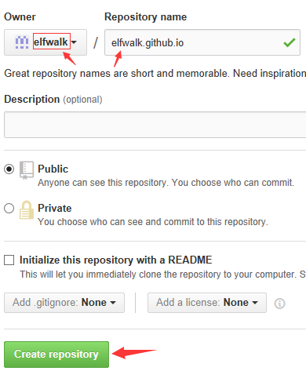Select the Public radio button
306x371 pixels.
(x=9, y=169)
